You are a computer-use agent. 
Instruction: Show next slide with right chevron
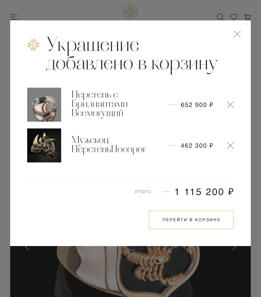pos(234,247)
